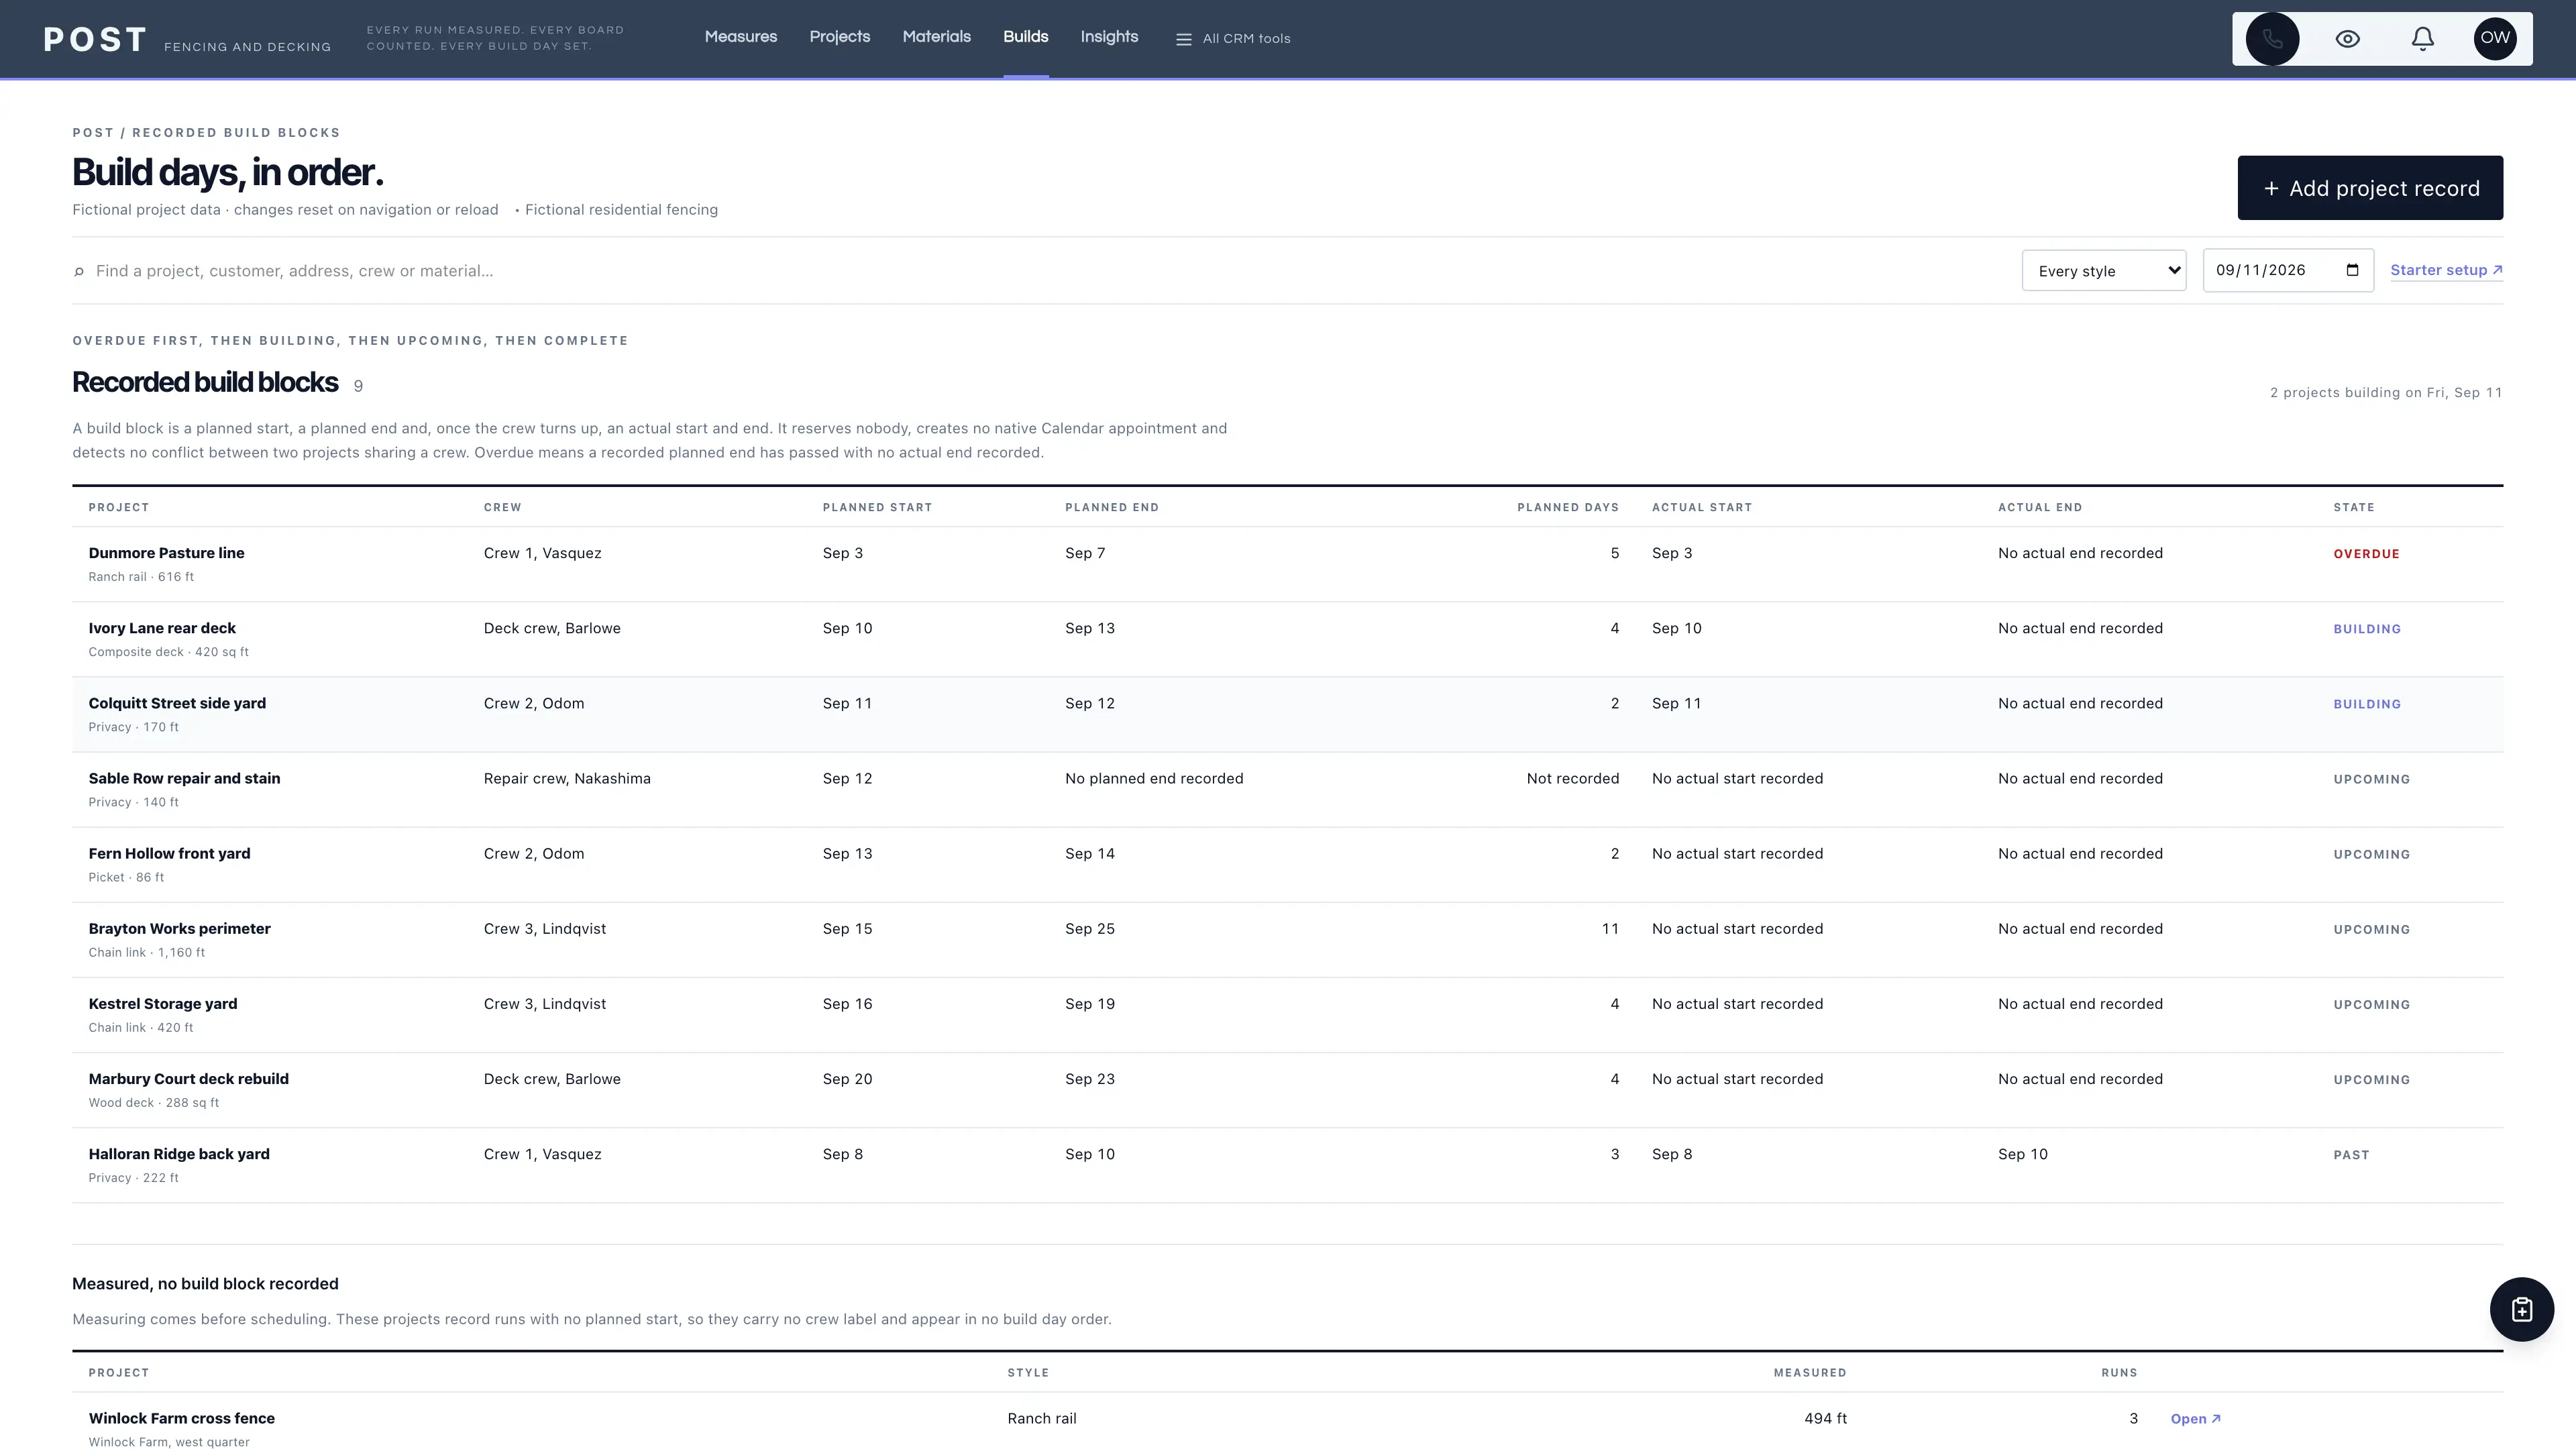The image size is (2576, 1449).
Task: Click the OVERDUE state label
Action: pyautogui.click(x=2366, y=554)
